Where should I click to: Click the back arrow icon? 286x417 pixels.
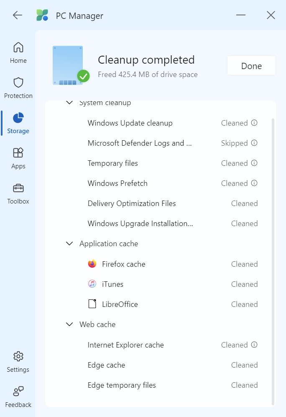17,15
